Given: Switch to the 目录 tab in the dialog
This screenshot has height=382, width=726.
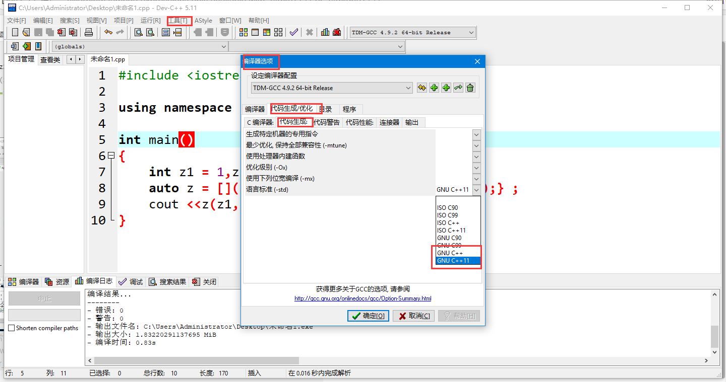Looking at the screenshot, I should (x=327, y=109).
